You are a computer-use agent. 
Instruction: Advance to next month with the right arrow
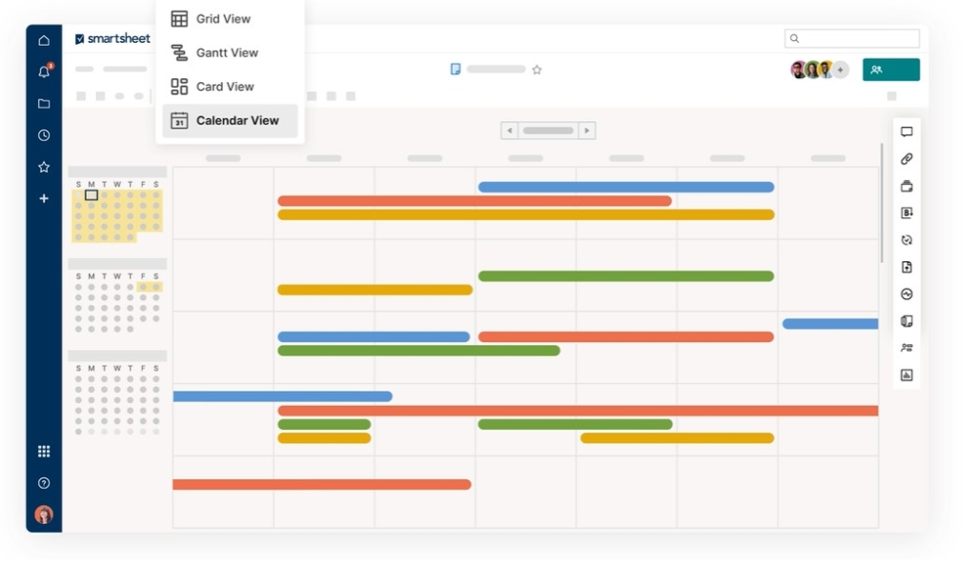click(x=588, y=130)
